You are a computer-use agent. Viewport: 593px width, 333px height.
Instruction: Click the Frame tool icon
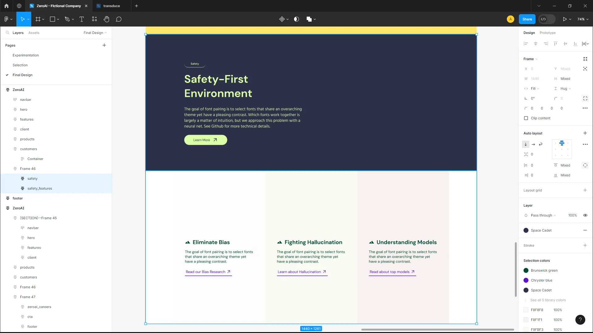[x=38, y=19]
